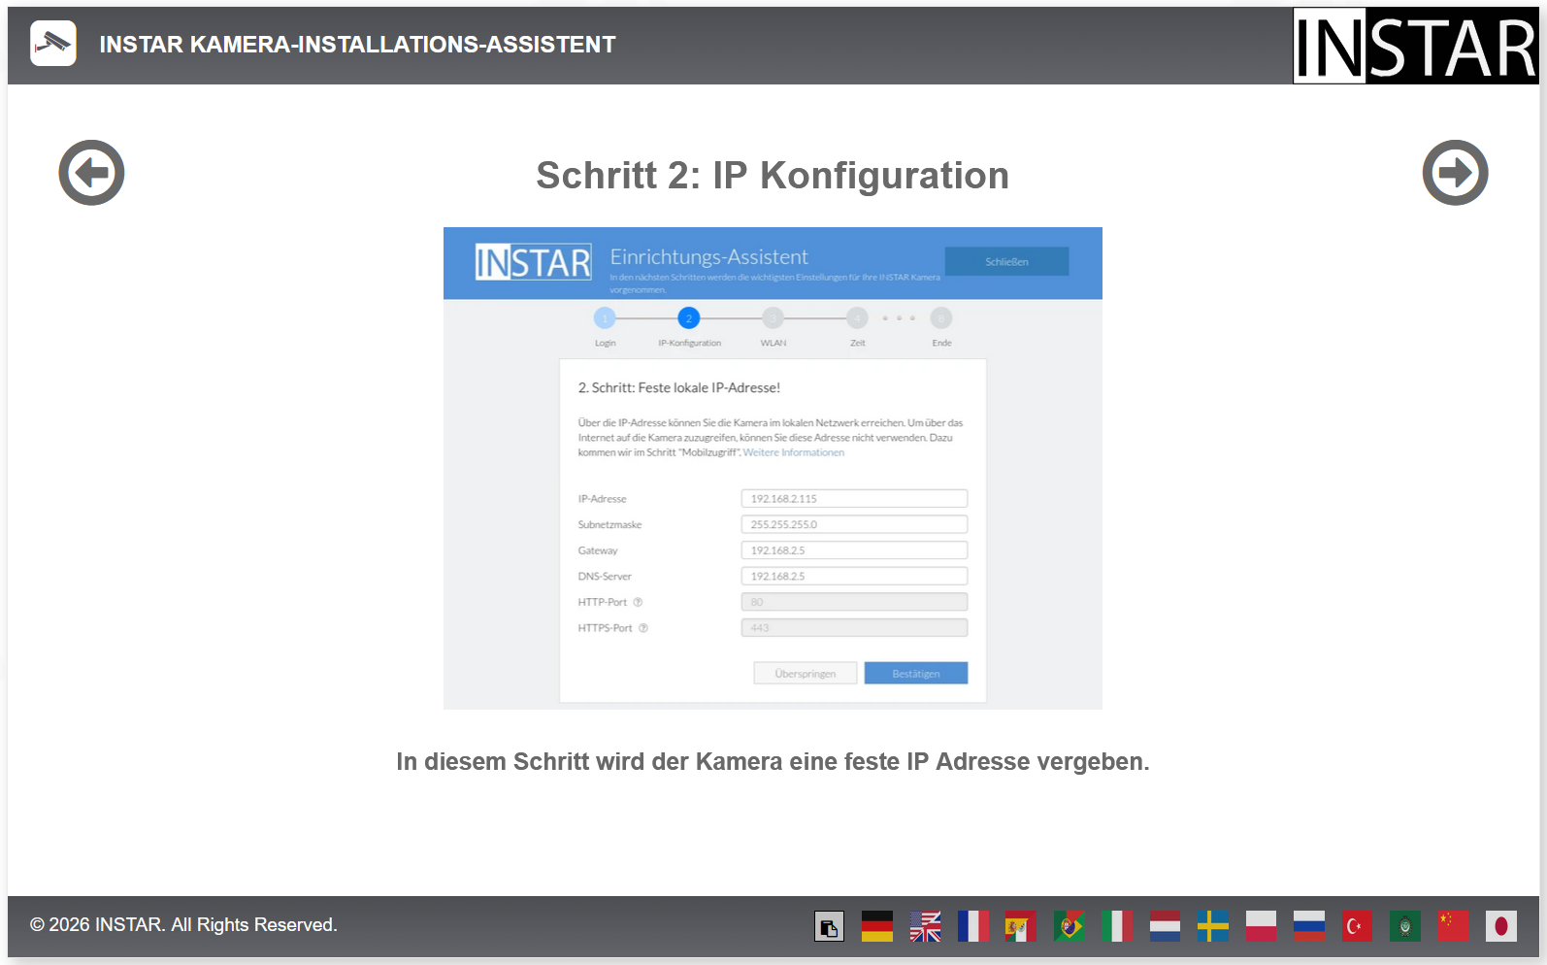This screenshot has height=965, width=1547.
Task: Switch to the Russian flag language
Action: [x=1309, y=926]
